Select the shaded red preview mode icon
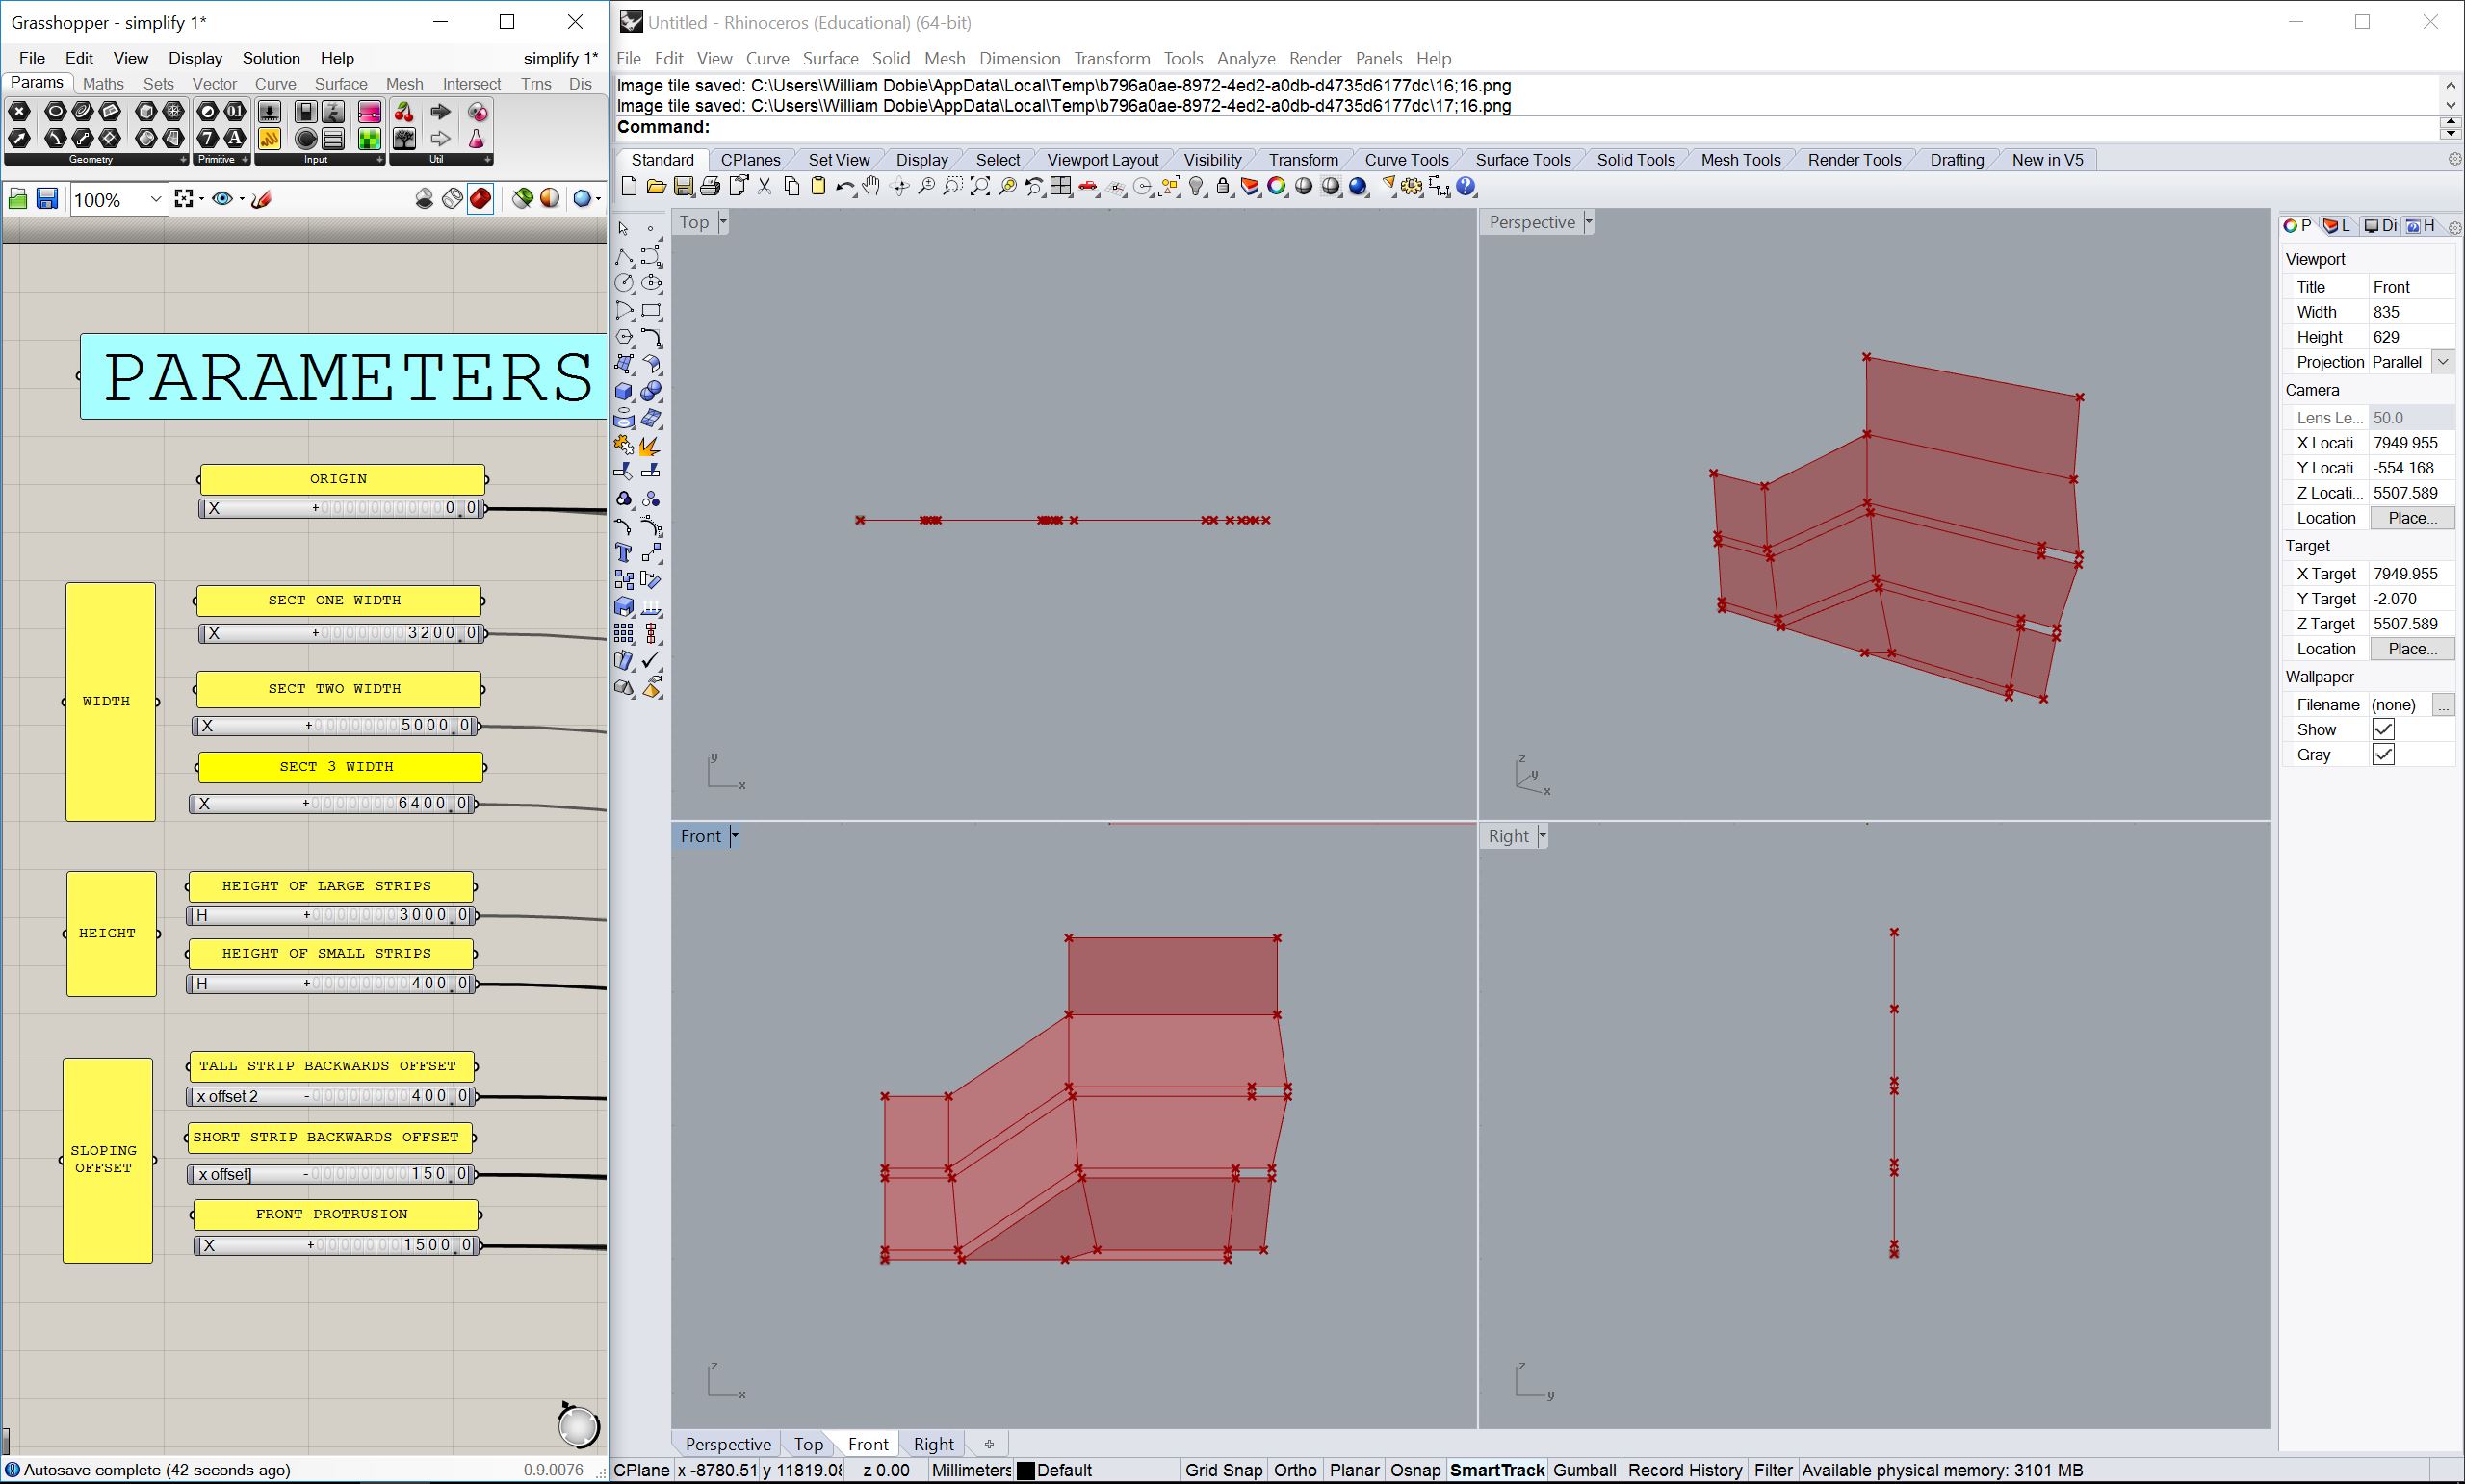This screenshot has width=2465, height=1484. (480, 199)
